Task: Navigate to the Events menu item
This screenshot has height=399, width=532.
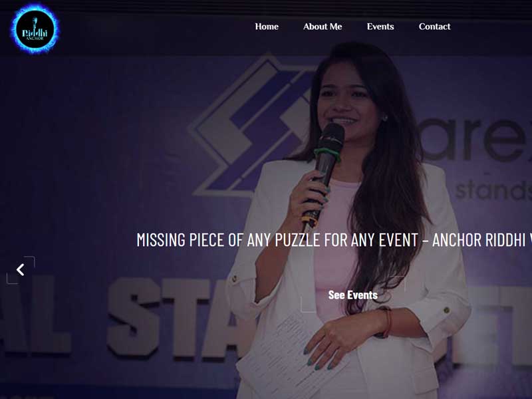Action: click(380, 27)
